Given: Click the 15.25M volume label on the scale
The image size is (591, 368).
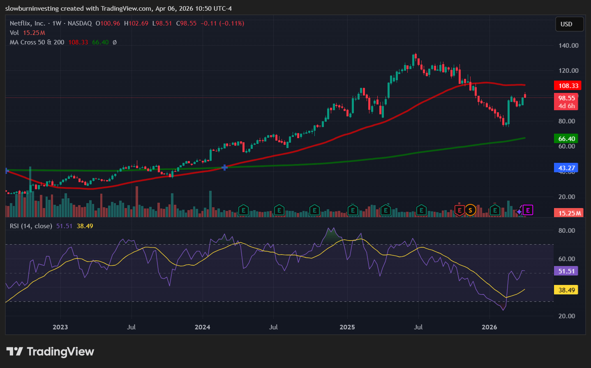Looking at the screenshot, I should pyautogui.click(x=569, y=213).
